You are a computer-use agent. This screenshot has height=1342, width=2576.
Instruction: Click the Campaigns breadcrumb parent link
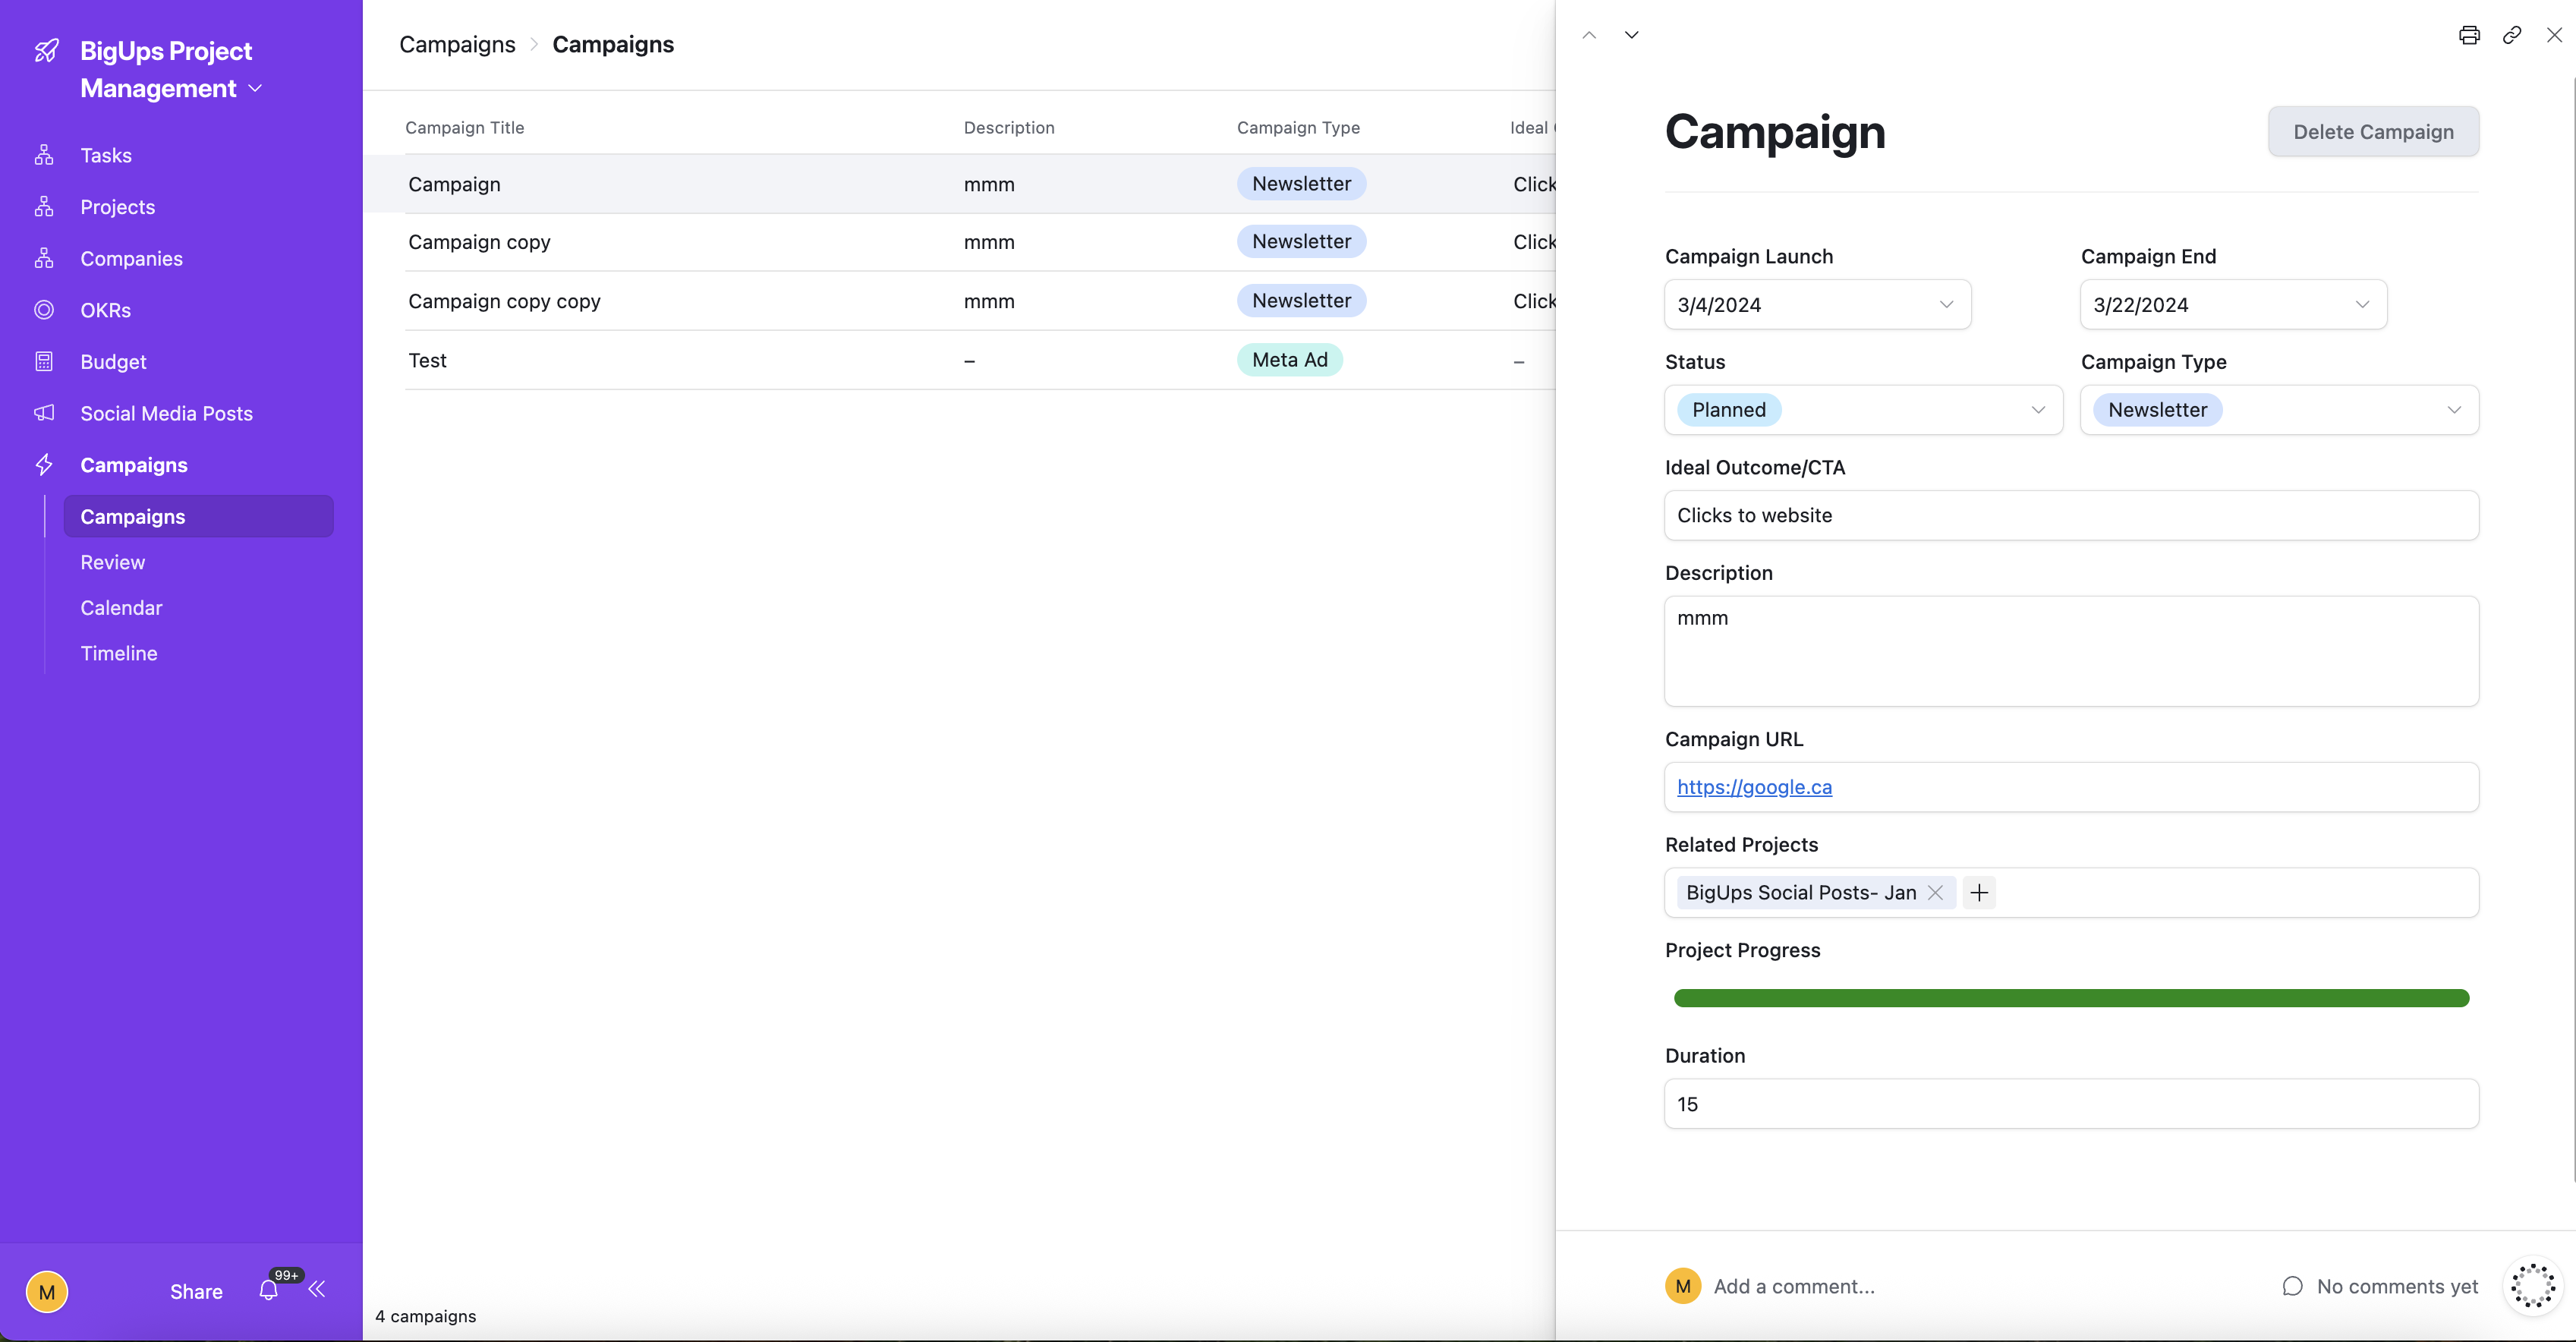[458, 44]
